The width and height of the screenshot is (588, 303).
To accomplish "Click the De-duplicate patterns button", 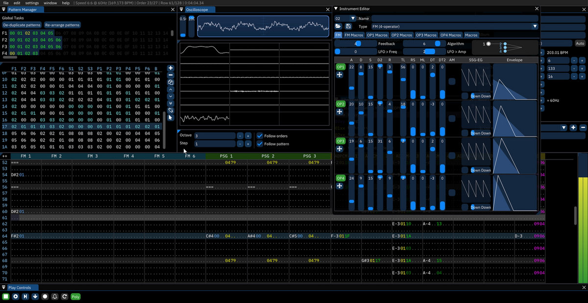I will click(21, 24).
